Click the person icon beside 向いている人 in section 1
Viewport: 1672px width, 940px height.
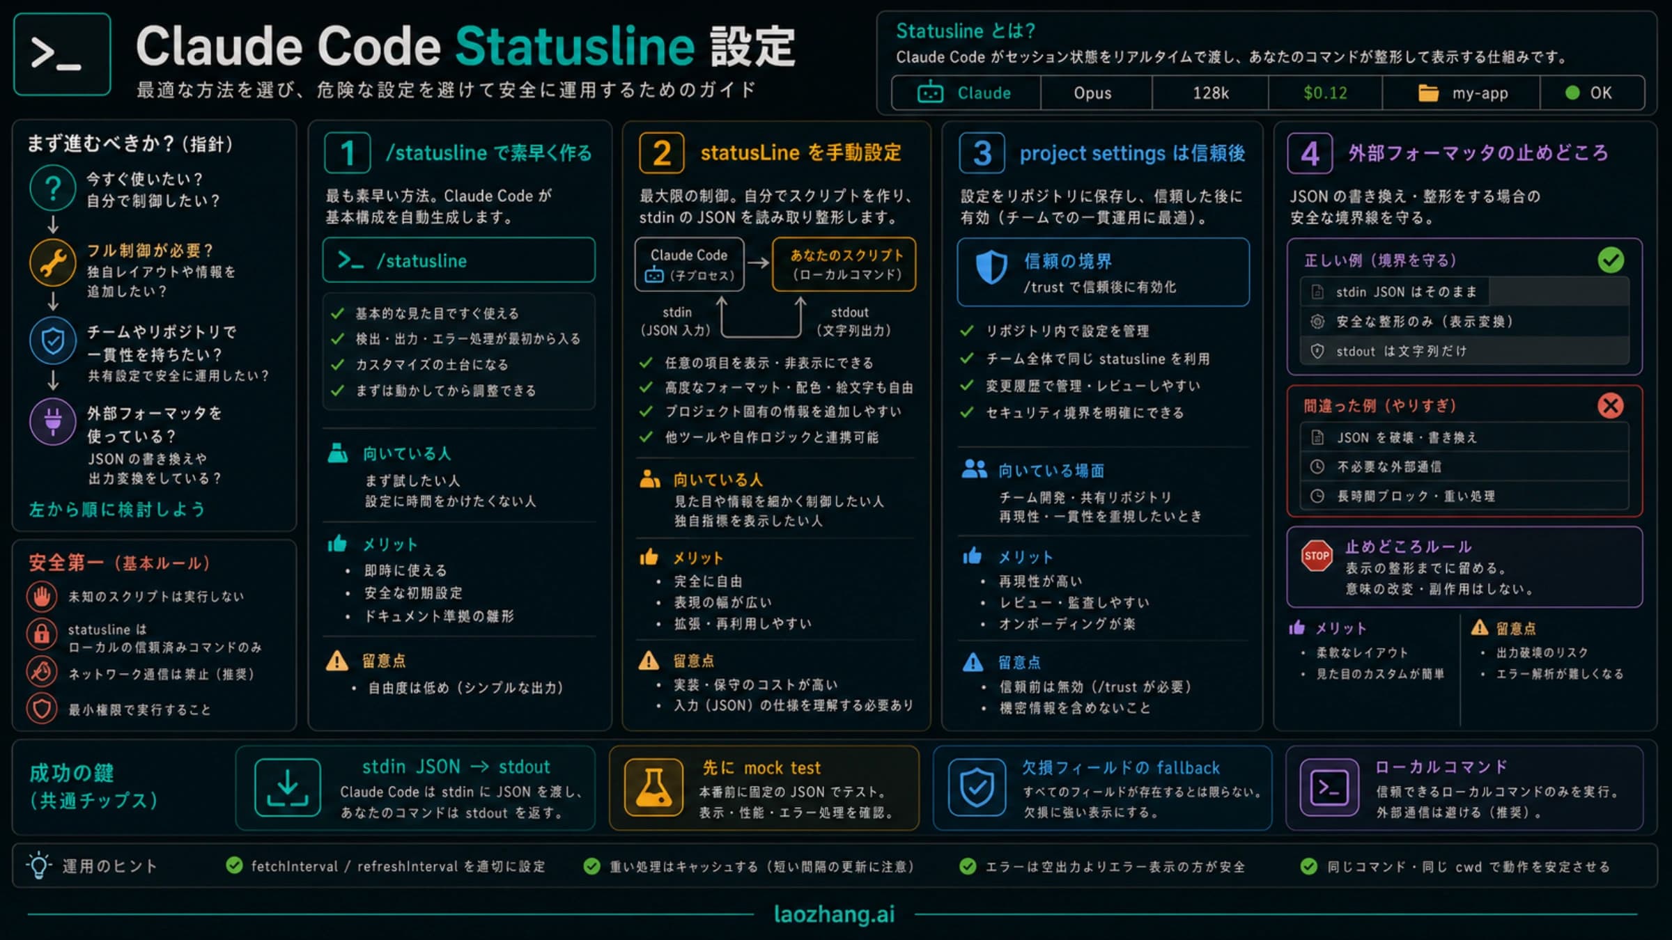[338, 453]
